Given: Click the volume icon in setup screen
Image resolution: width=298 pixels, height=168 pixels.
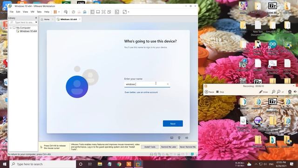Looking at the screenshot, I should click(186, 138).
